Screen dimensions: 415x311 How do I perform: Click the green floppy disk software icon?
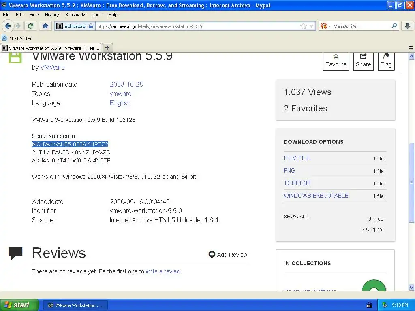(15, 58)
